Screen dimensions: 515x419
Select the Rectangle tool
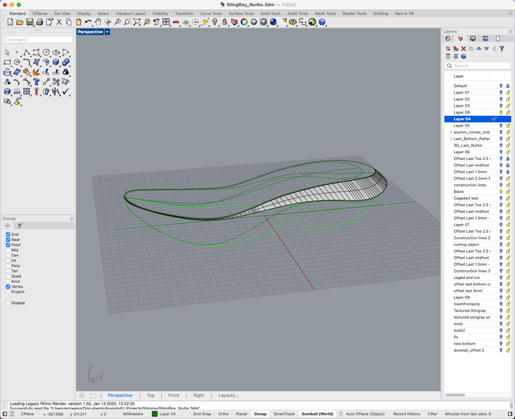8,62
